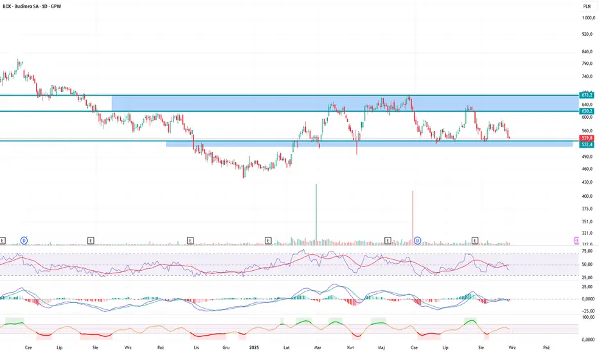The height and width of the screenshot is (353, 599).
Task: Open the PLN currency selector
Action: click(587, 6)
